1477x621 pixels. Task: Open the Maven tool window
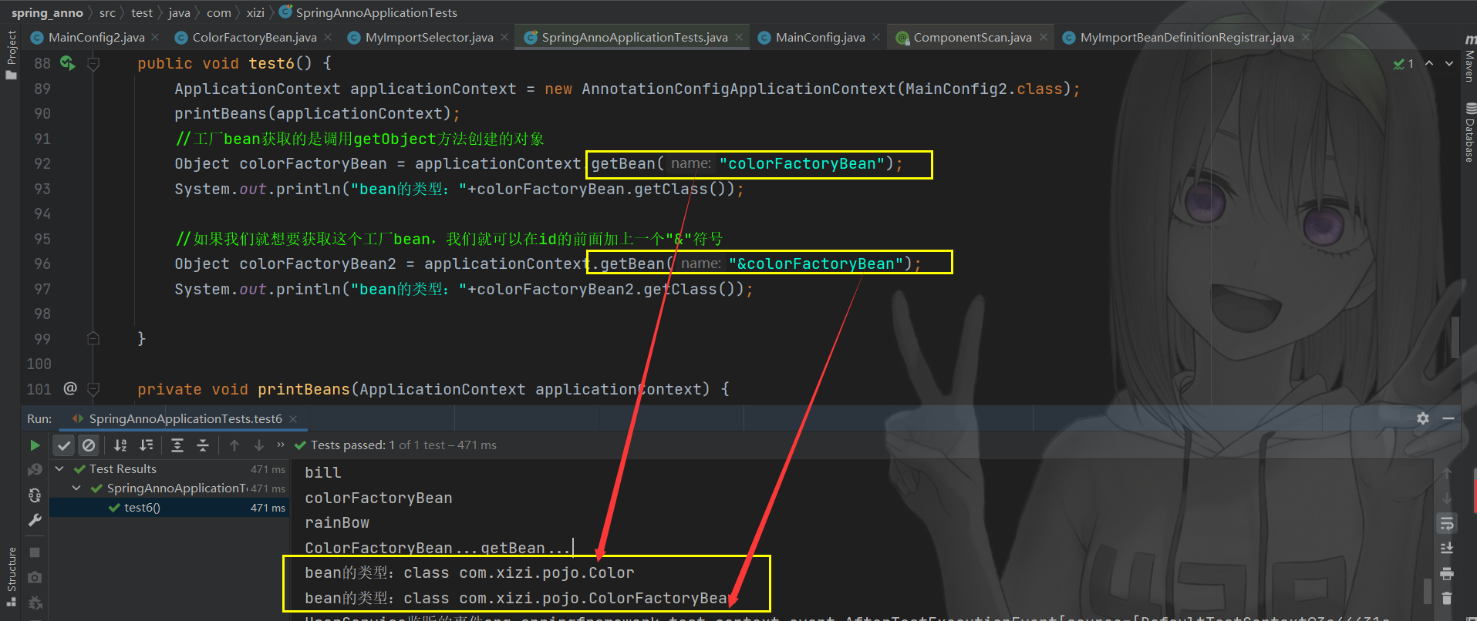(x=1469, y=59)
